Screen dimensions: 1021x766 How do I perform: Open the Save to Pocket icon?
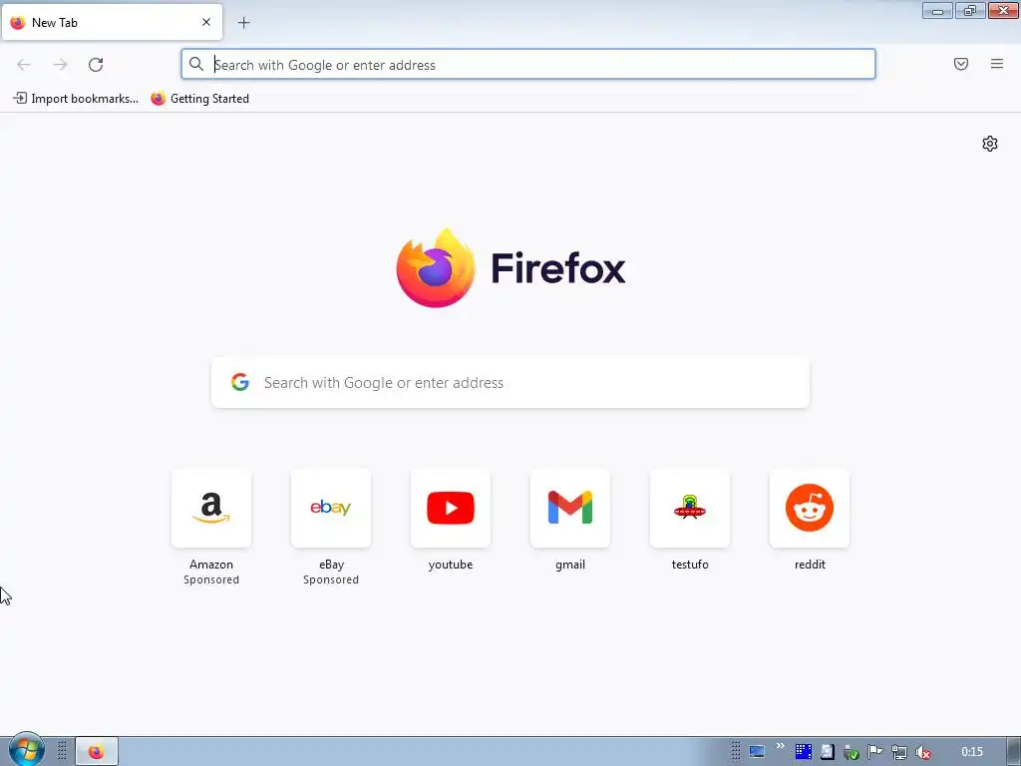(961, 64)
